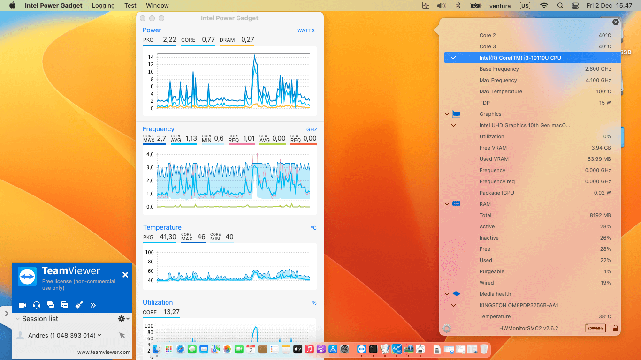
Task: Open TeamViewer file box icon
Action: pos(65,305)
